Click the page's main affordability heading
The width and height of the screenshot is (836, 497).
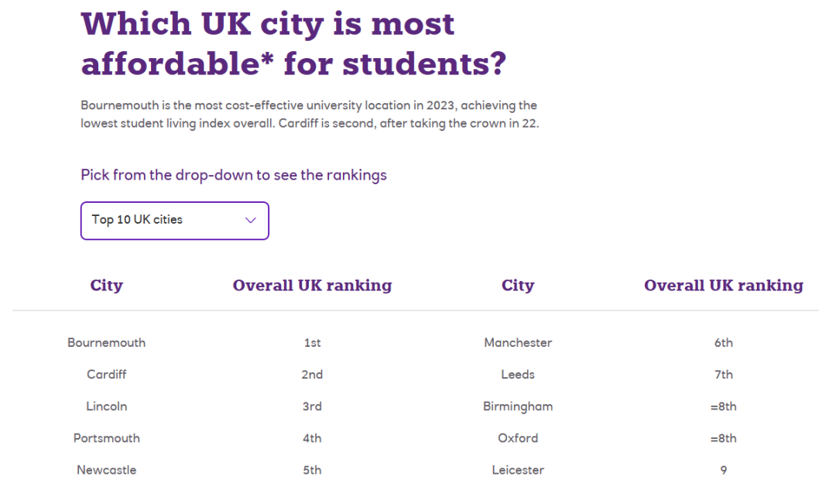pyautogui.click(x=293, y=44)
